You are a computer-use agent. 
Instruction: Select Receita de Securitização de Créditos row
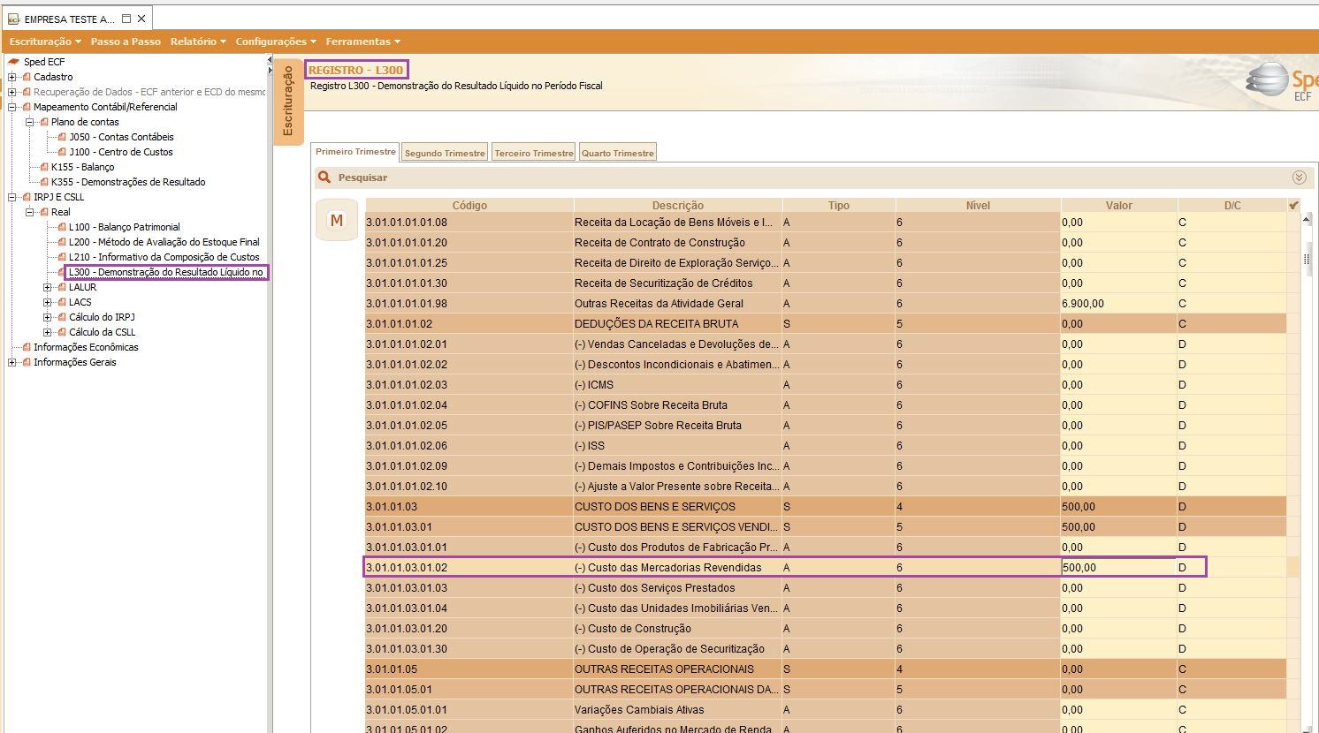click(826, 283)
